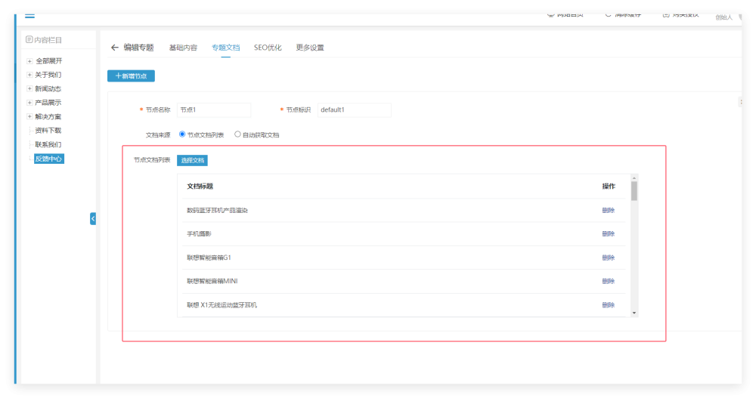Switch to the SEO优化 tab
The image size is (756, 398).
click(268, 48)
